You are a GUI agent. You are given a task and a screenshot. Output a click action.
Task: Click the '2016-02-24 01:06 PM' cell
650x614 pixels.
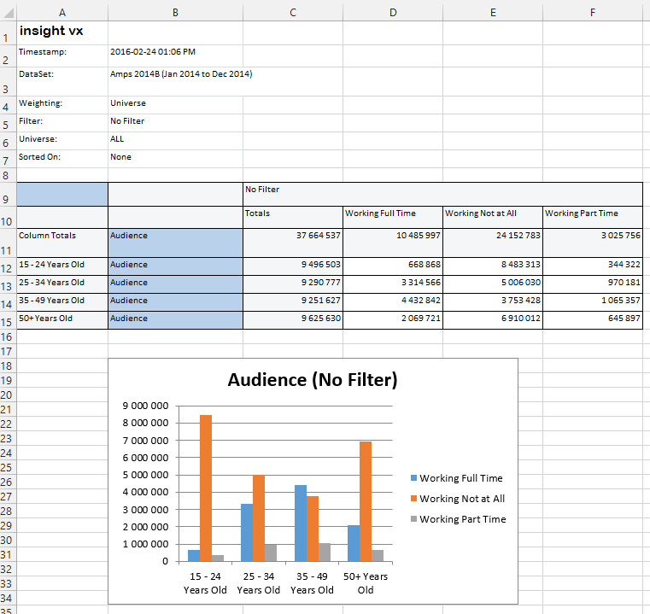(175, 56)
